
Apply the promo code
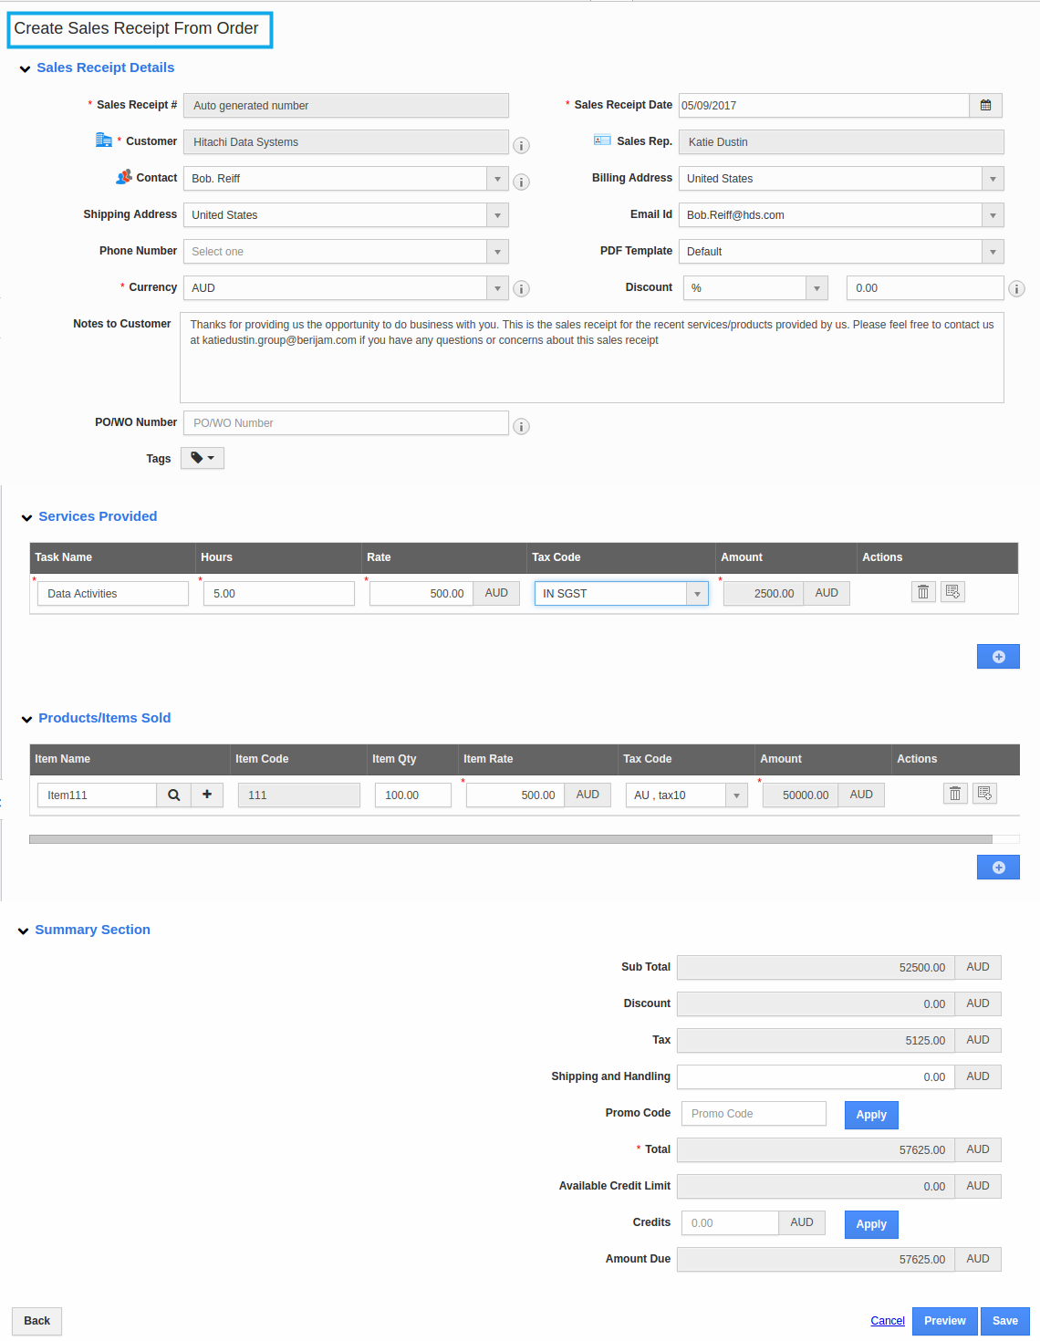870,1114
